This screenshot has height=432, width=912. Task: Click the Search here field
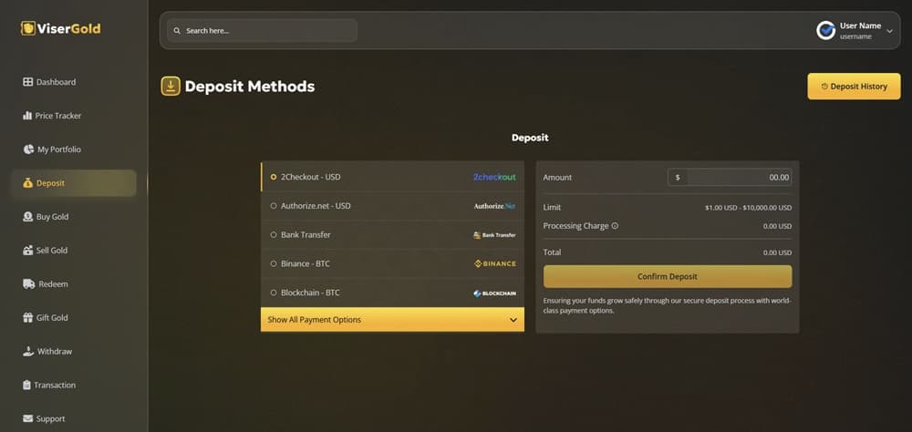point(262,31)
